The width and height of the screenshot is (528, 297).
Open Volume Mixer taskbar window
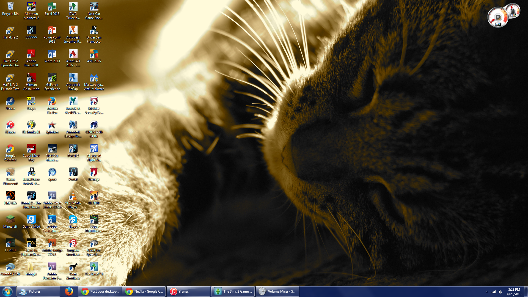(277, 291)
